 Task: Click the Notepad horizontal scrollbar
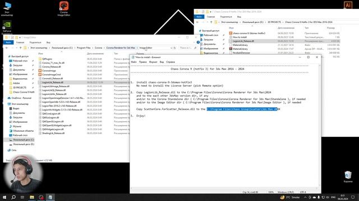tap(224, 188)
